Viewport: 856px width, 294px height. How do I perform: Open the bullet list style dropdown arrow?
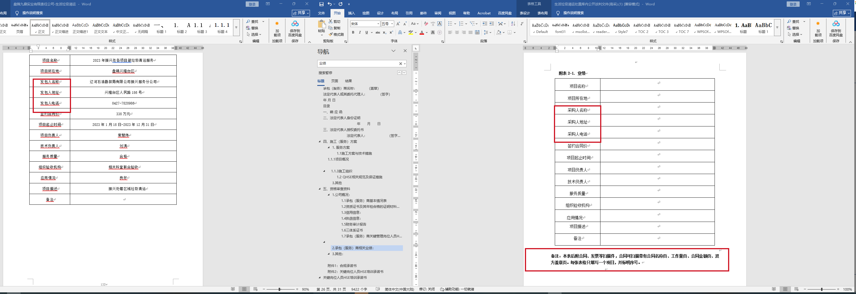pyautogui.click(x=455, y=24)
